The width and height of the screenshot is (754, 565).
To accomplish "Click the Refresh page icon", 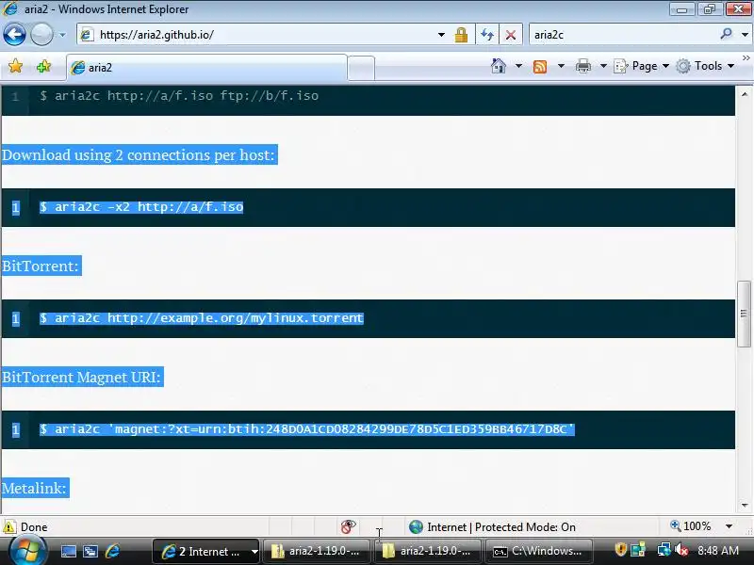I will tap(487, 35).
